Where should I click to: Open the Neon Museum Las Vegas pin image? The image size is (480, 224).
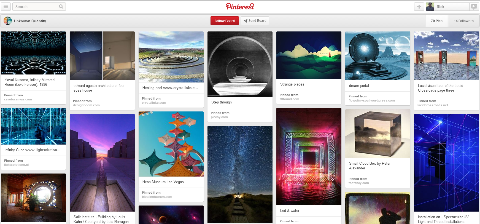tap(171, 144)
